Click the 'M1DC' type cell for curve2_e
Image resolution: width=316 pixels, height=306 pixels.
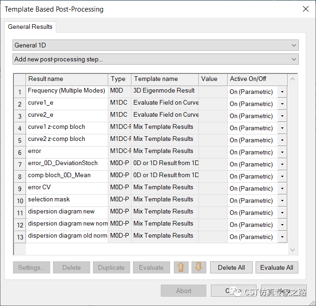tap(120, 116)
